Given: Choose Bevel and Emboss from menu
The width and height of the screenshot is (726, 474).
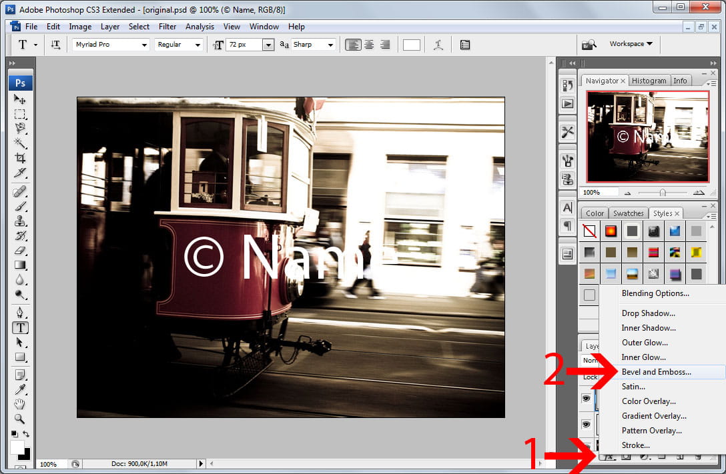Looking at the screenshot, I should tap(656, 372).
